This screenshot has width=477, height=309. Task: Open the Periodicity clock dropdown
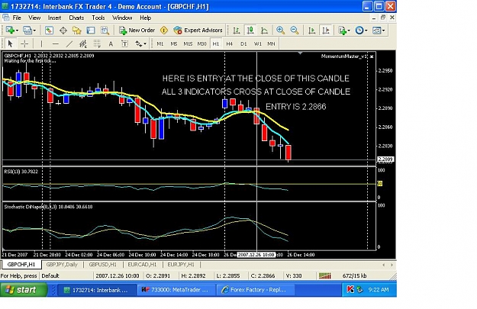(x=361, y=30)
